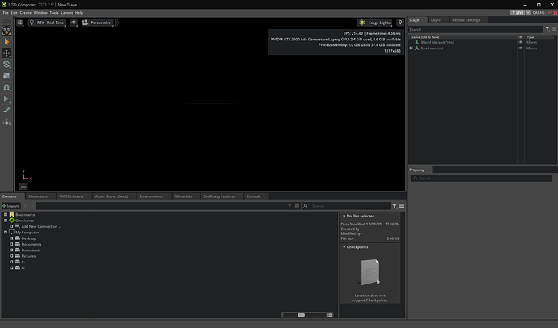The height and width of the screenshot is (328, 558).
Task: Collapse the Checkpoints section
Action: tap(344, 247)
